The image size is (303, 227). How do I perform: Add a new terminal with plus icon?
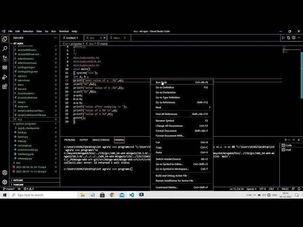(x=285, y=140)
